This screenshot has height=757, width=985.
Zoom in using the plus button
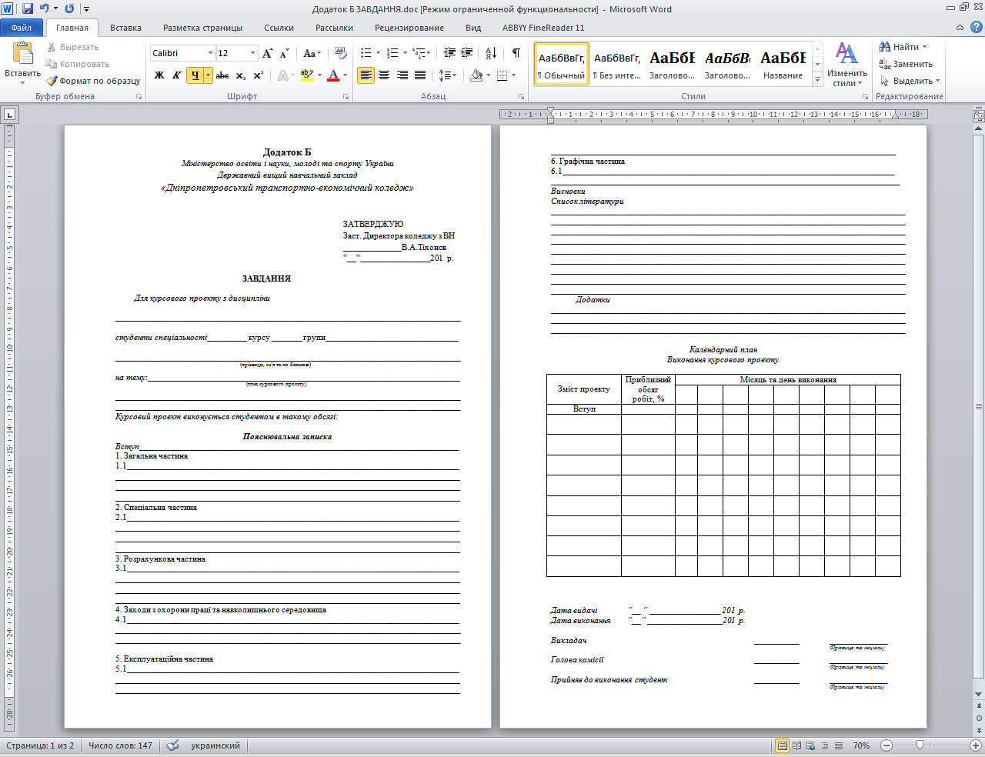976,745
